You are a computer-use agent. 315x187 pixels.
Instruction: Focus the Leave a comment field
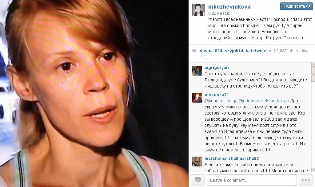(x=252, y=180)
